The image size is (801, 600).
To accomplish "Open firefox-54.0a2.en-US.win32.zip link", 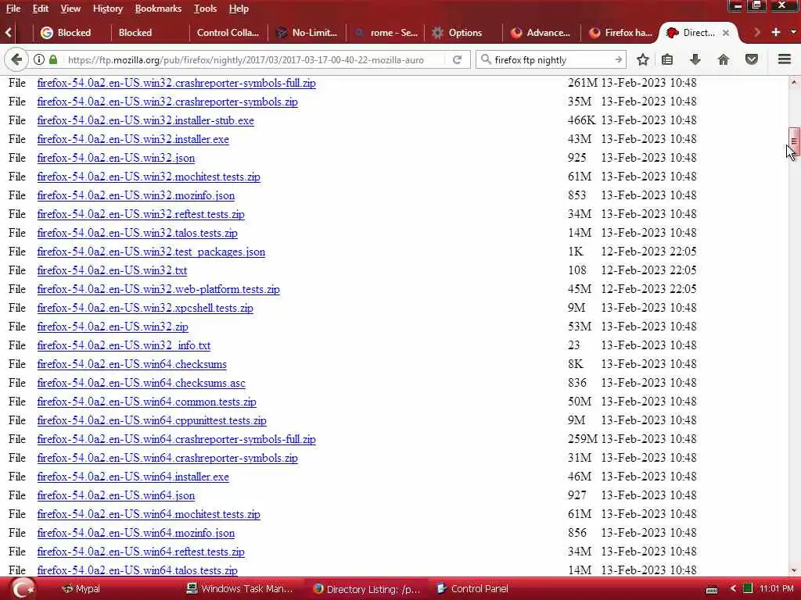I will coord(113,327).
